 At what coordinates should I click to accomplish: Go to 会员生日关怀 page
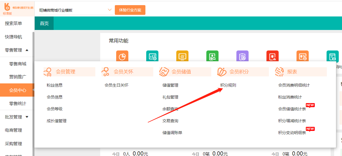pos(116,85)
